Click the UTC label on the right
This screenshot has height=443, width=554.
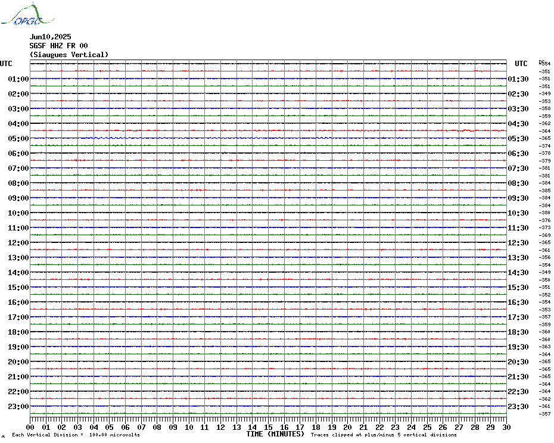(521, 64)
